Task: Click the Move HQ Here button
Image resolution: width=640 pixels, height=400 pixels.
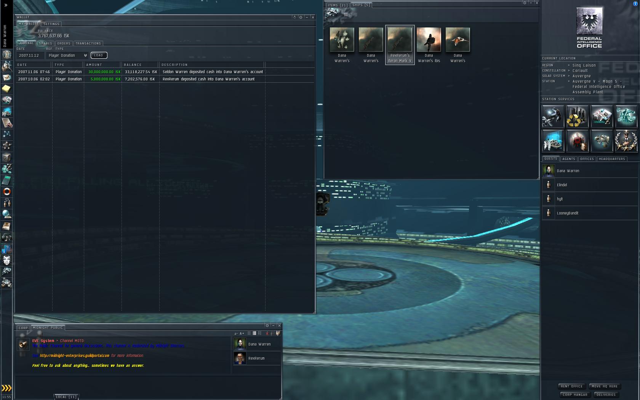Action: [605, 386]
